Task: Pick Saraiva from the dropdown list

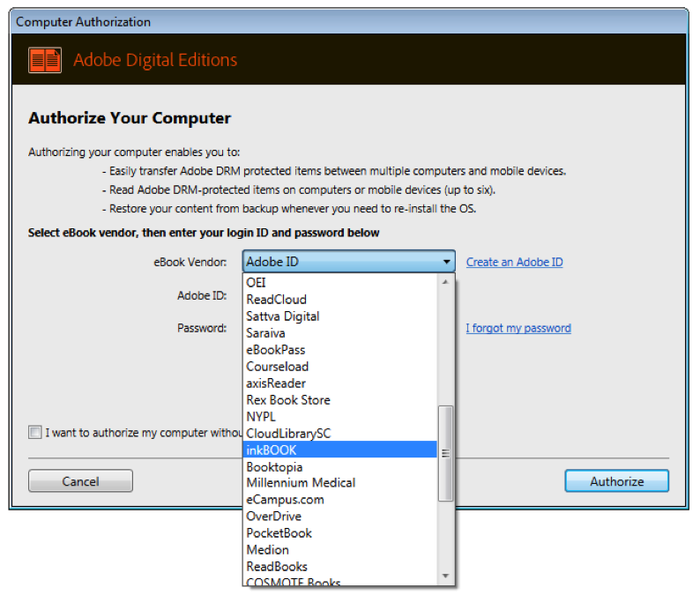Action: (x=340, y=333)
